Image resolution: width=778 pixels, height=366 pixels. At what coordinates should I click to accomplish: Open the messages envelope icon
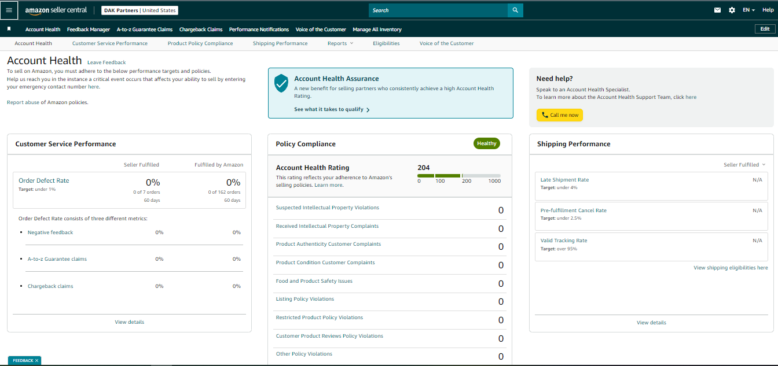(718, 10)
